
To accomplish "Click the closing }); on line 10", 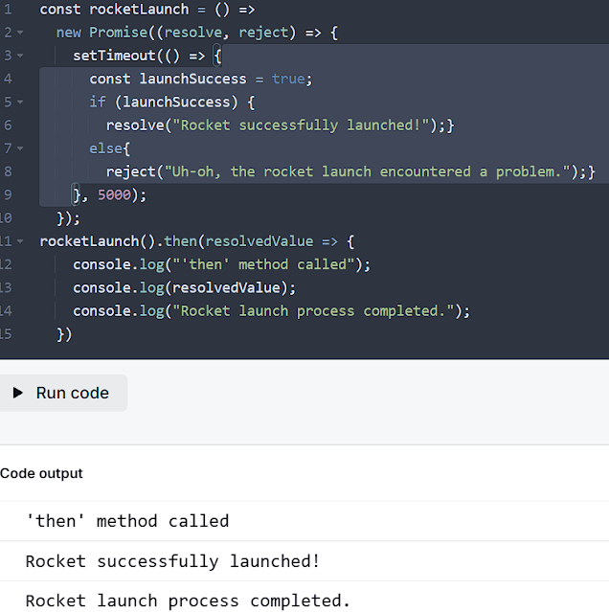I will (x=68, y=218).
